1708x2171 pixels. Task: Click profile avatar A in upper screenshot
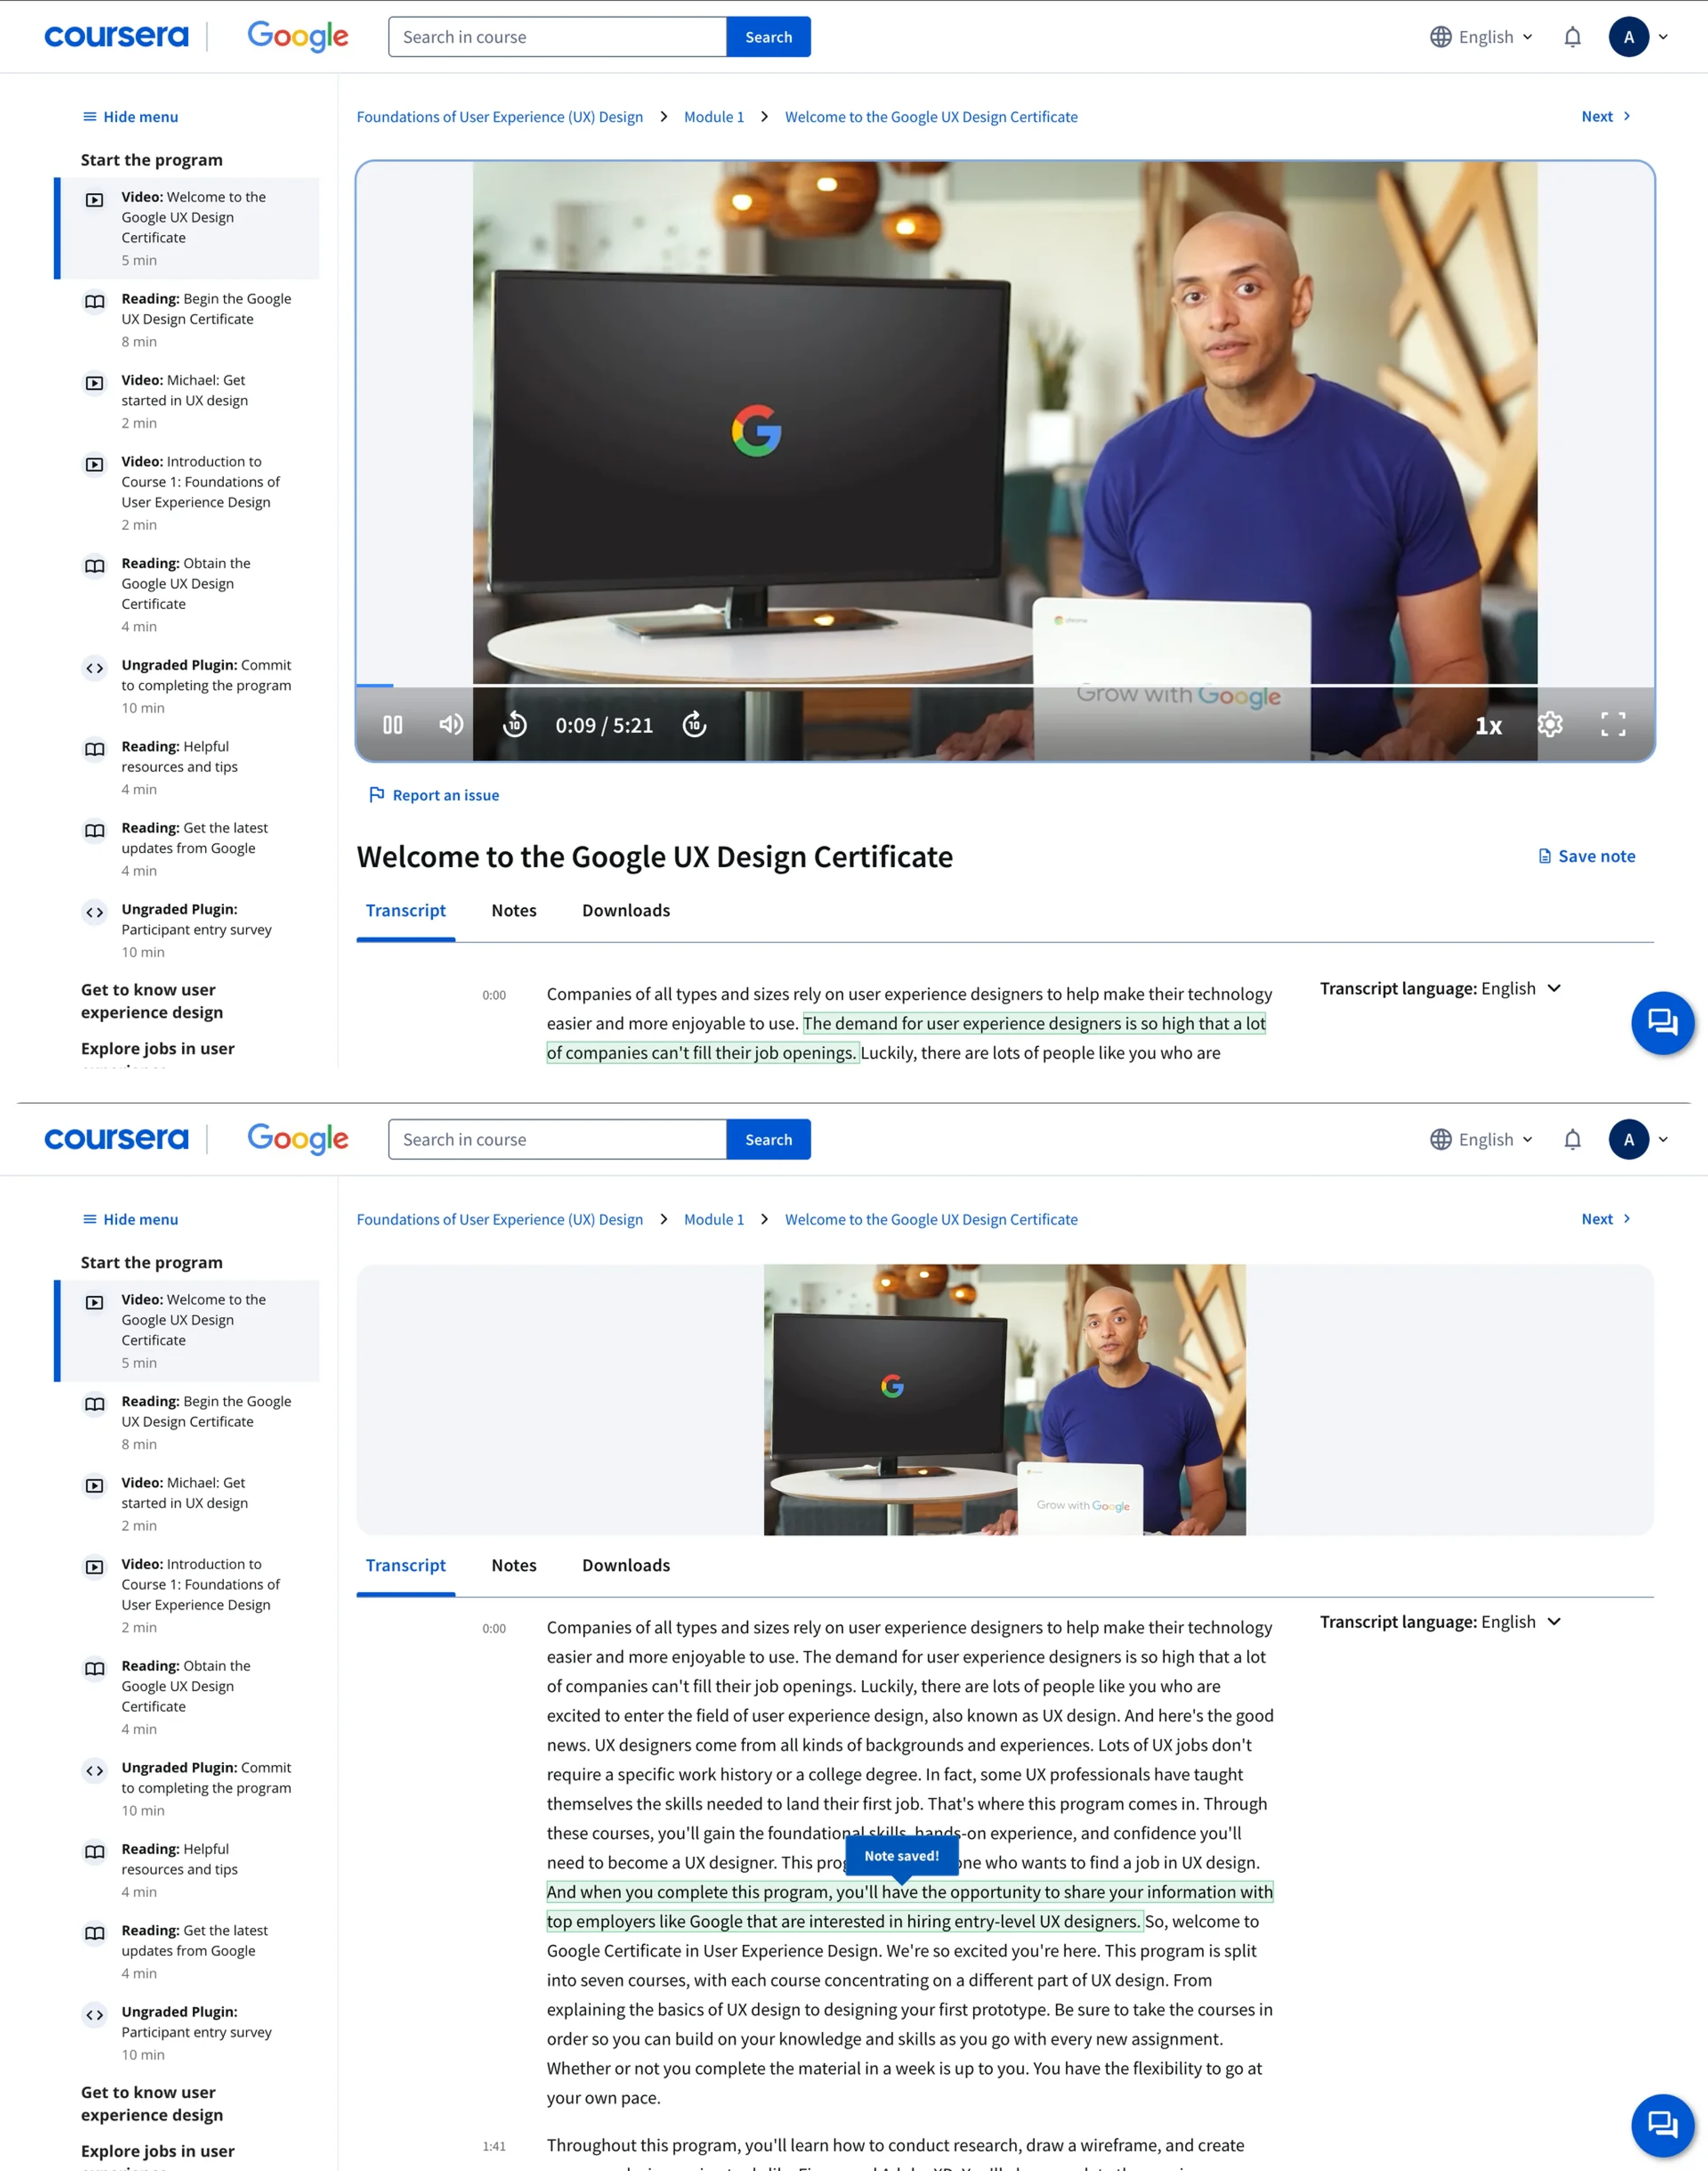pos(1628,37)
